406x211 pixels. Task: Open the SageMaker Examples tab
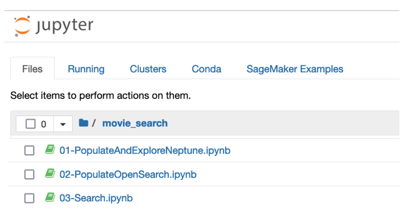click(295, 69)
